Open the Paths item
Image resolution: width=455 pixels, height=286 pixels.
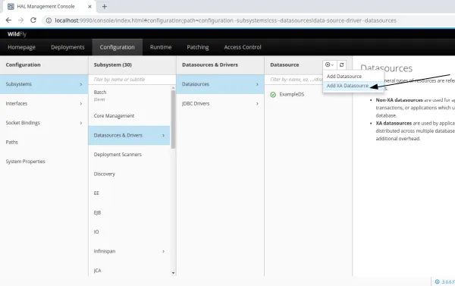coord(44,142)
